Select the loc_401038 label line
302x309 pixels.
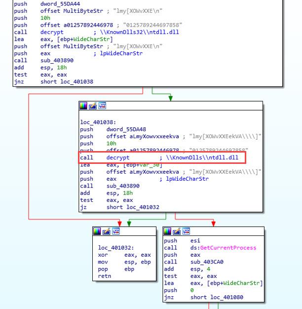98,122
